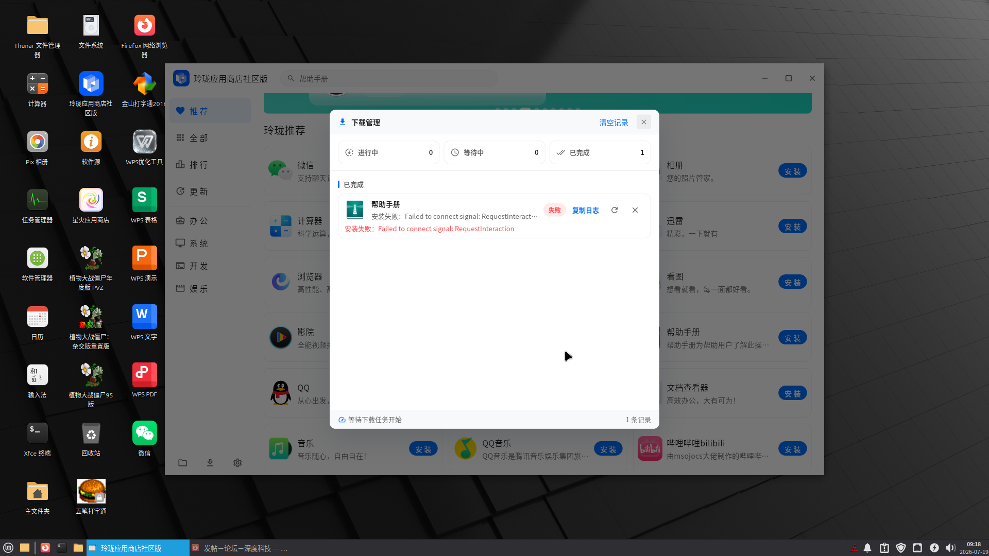
Task: Open the 文件系统 desktop icon
Action: click(91, 31)
